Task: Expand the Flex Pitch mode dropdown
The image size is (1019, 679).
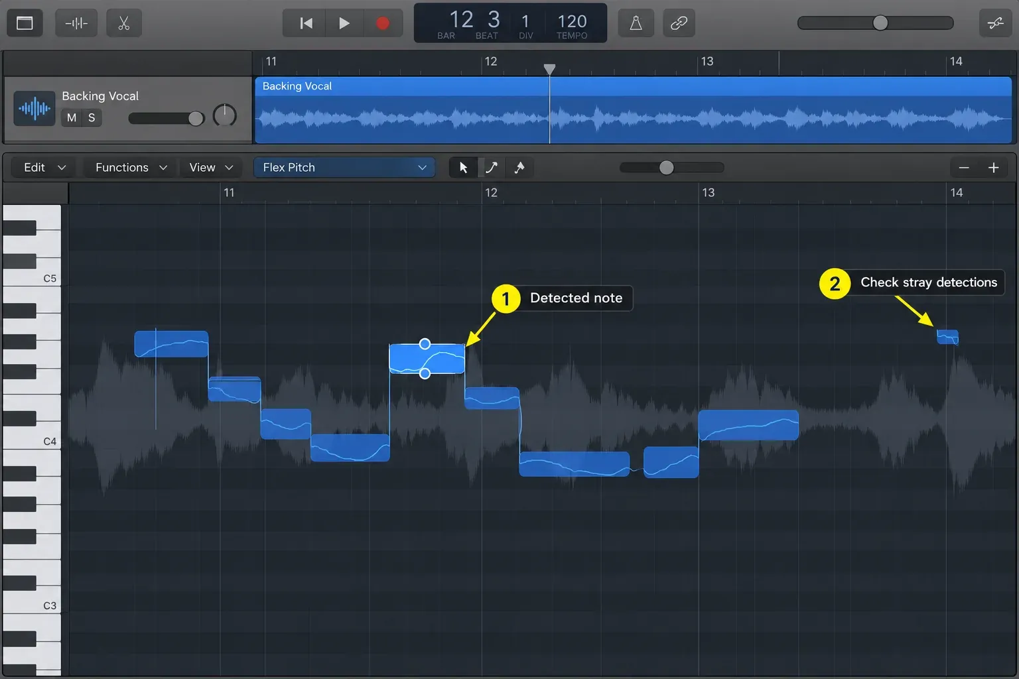Action: pos(344,168)
